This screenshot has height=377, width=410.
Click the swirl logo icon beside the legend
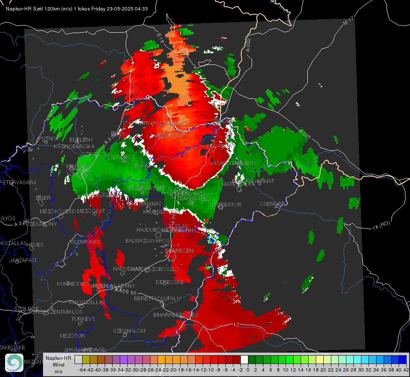(14, 363)
